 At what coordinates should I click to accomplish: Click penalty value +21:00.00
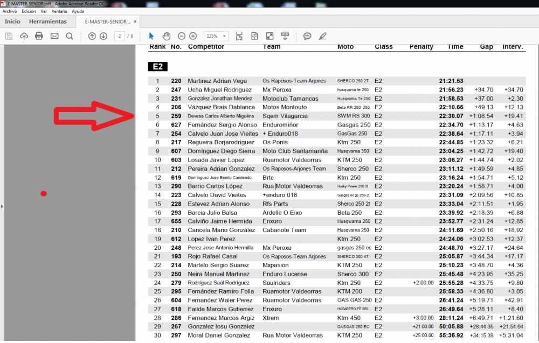tap(423, 326)
